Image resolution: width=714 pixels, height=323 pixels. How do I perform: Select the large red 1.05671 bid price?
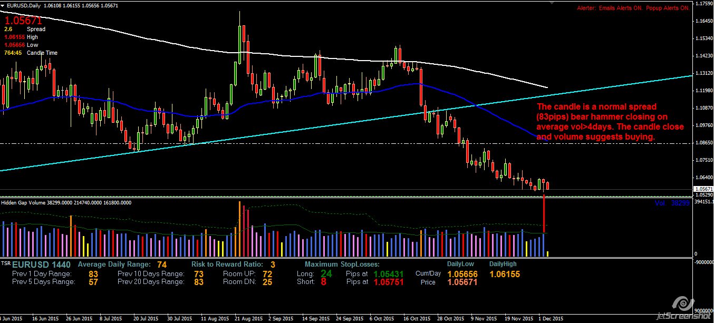[23, 21]
